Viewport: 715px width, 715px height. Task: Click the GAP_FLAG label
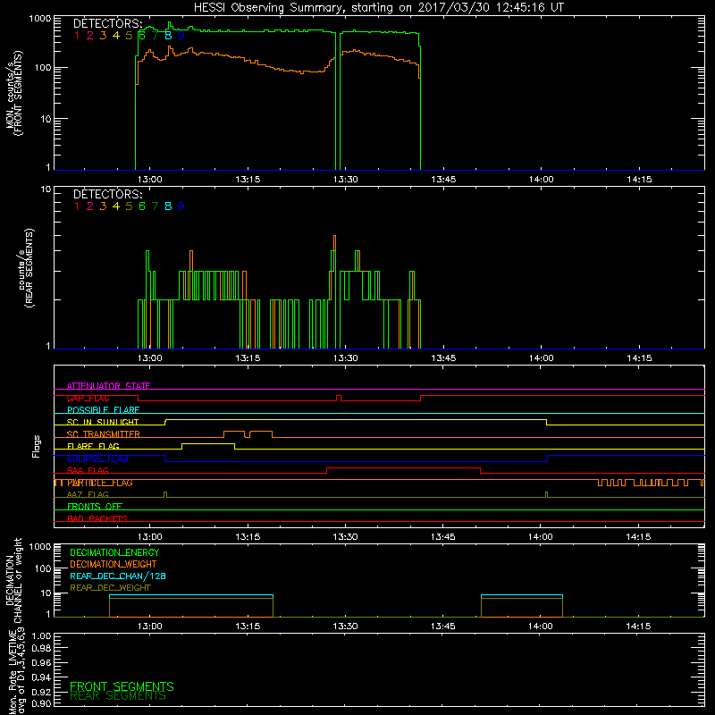click(x=88, y=398)
